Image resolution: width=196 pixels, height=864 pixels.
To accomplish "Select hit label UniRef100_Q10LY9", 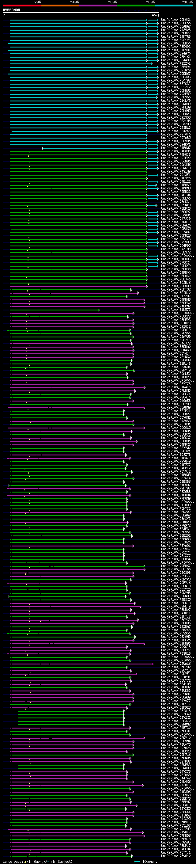I will coord(175,101).
